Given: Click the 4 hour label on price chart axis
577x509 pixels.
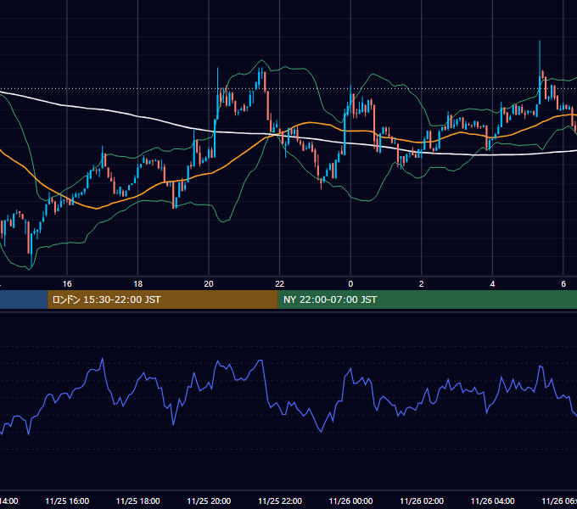Looking at the screenshot, I should pyautogui.click(x=492, y=284).
